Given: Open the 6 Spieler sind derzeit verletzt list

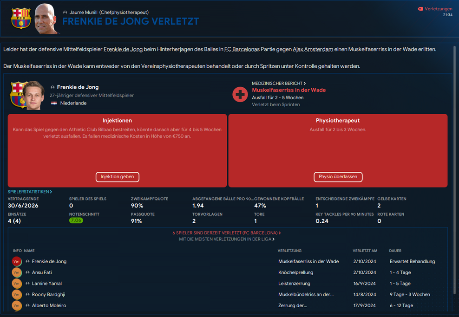Looking at the screenshot, I should (226, 233).
